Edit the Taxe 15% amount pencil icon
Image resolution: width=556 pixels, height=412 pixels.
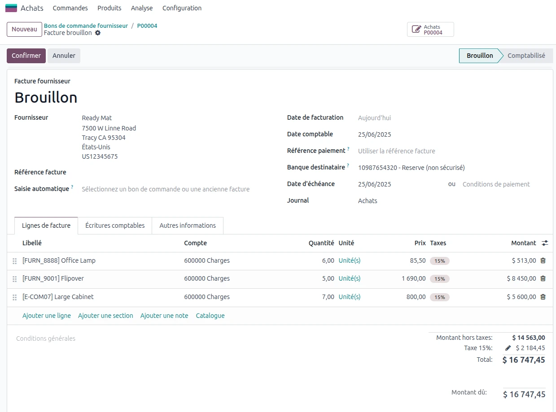[x=508, y=348]
